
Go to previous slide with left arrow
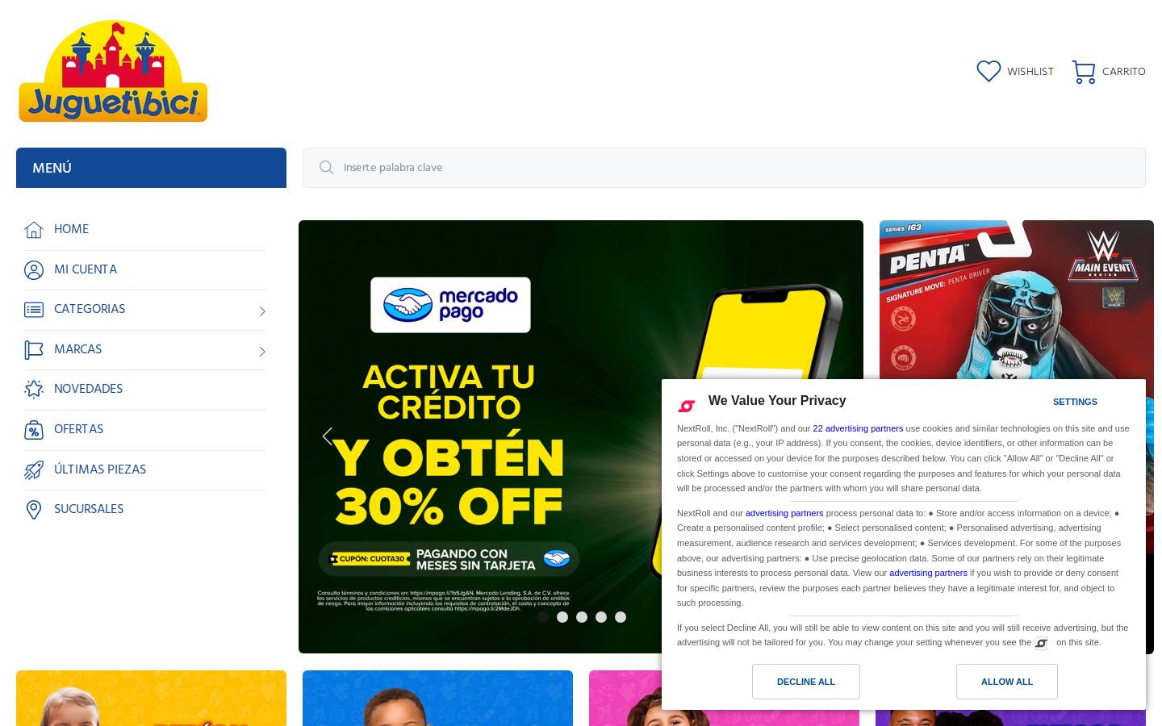327,436
